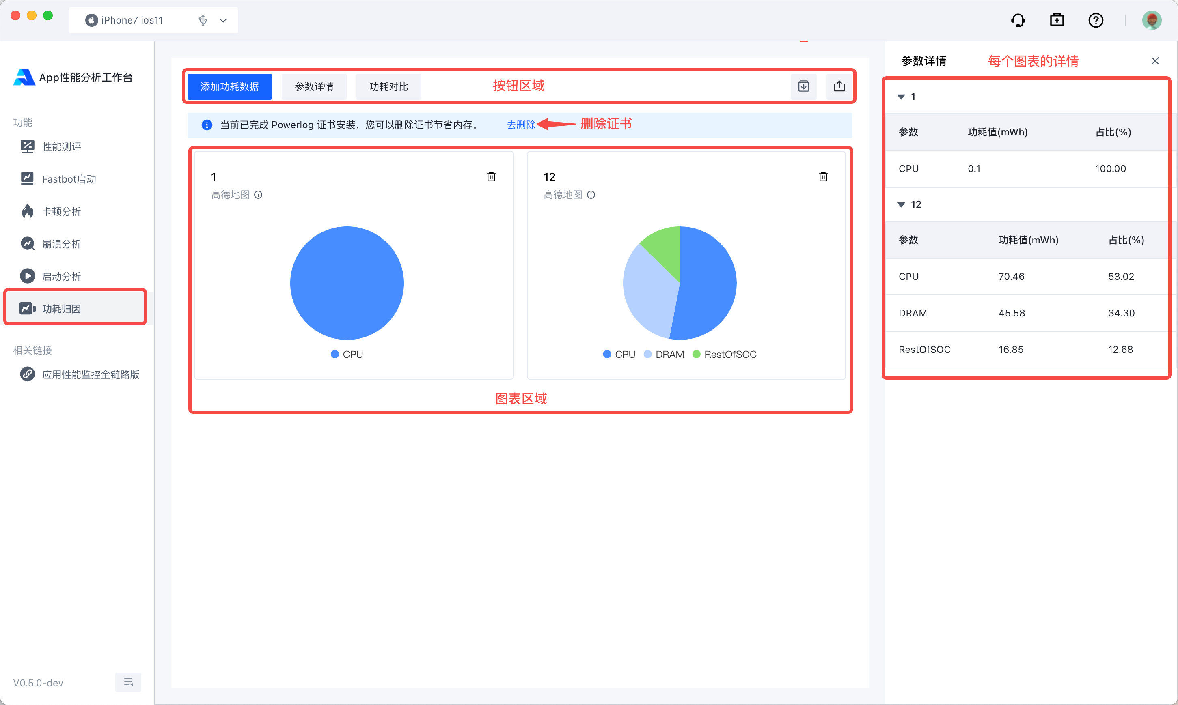Open the customer support headset icon
The height and width of the screenshot is (705, 1178).
point(1018,20)
